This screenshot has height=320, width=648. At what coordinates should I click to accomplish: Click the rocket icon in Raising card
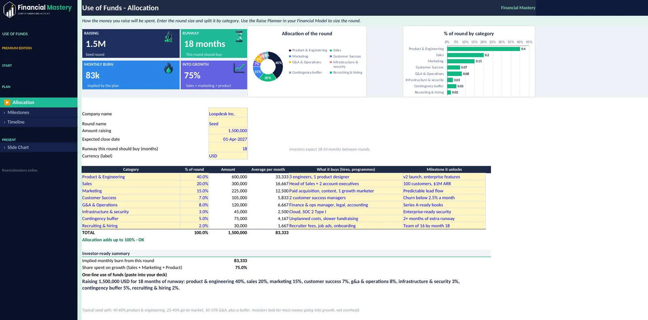168,37
